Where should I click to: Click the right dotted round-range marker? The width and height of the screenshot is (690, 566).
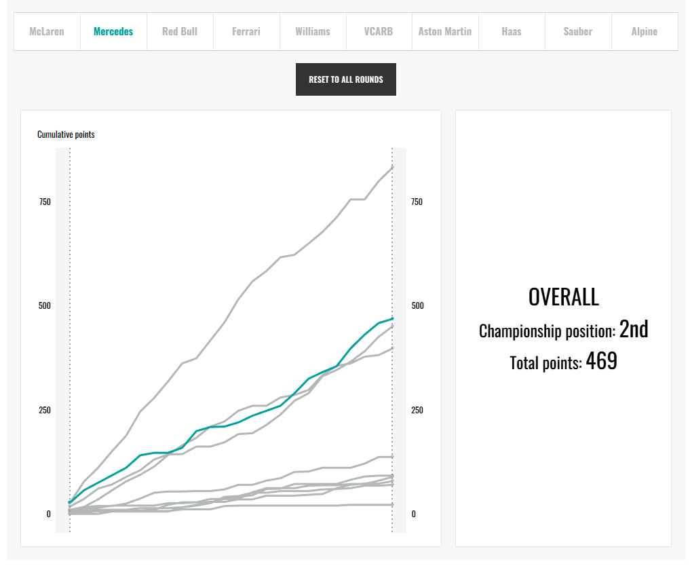392,340
